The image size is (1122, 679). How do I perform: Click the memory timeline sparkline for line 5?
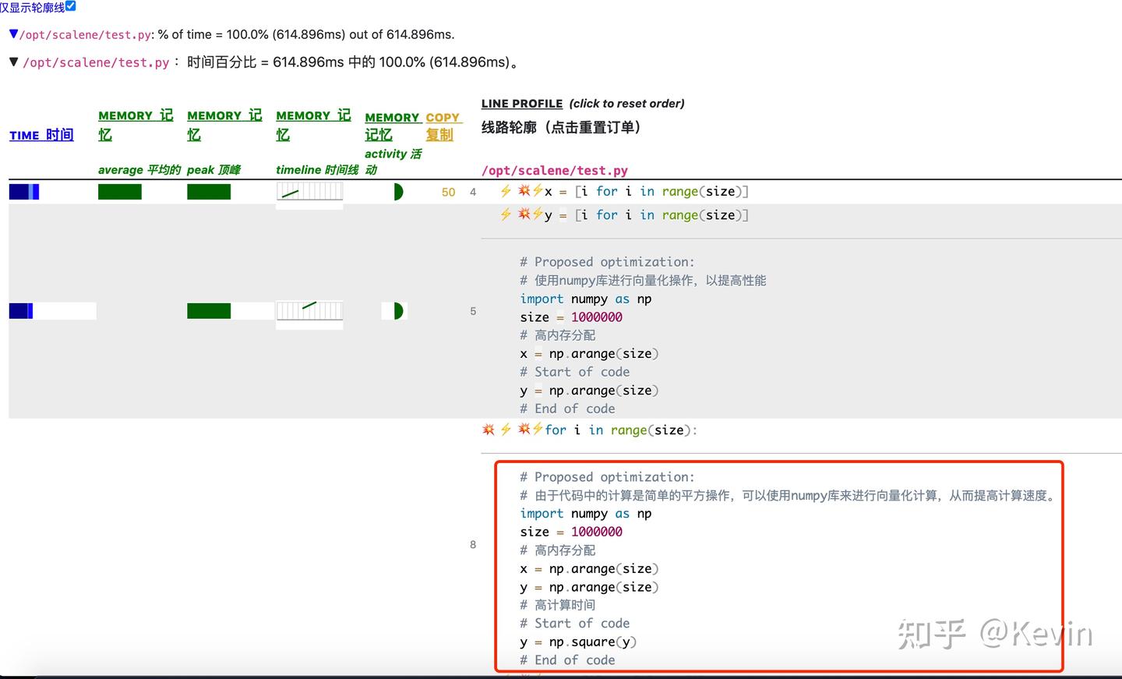tap(309, 311)
